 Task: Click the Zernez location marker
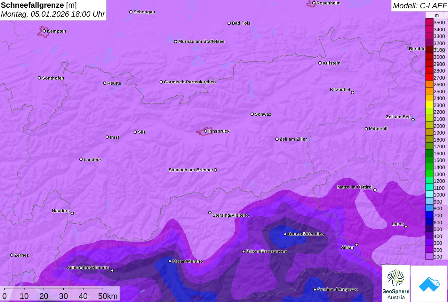click(12, 255)
